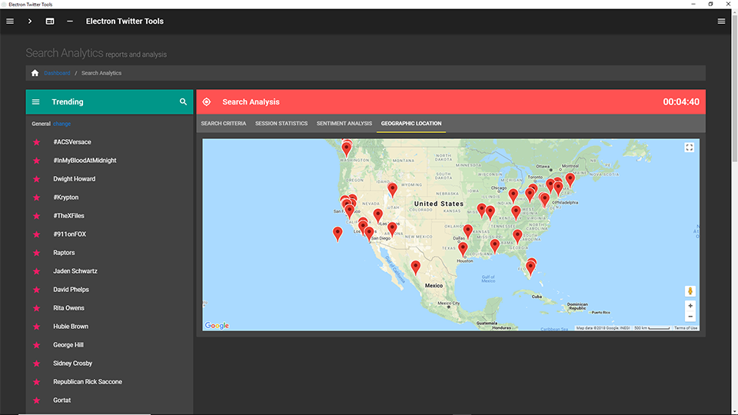The width and height of the screenshot is (738, 415).
Task: Open the left hamburger menu in the header
Action: pyautogui.click(x=10, y=22)
